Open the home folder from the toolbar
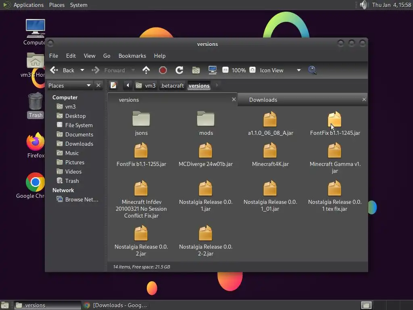This screenshot has height=310, width=413. pyautogui.click(x=196, y=70)
